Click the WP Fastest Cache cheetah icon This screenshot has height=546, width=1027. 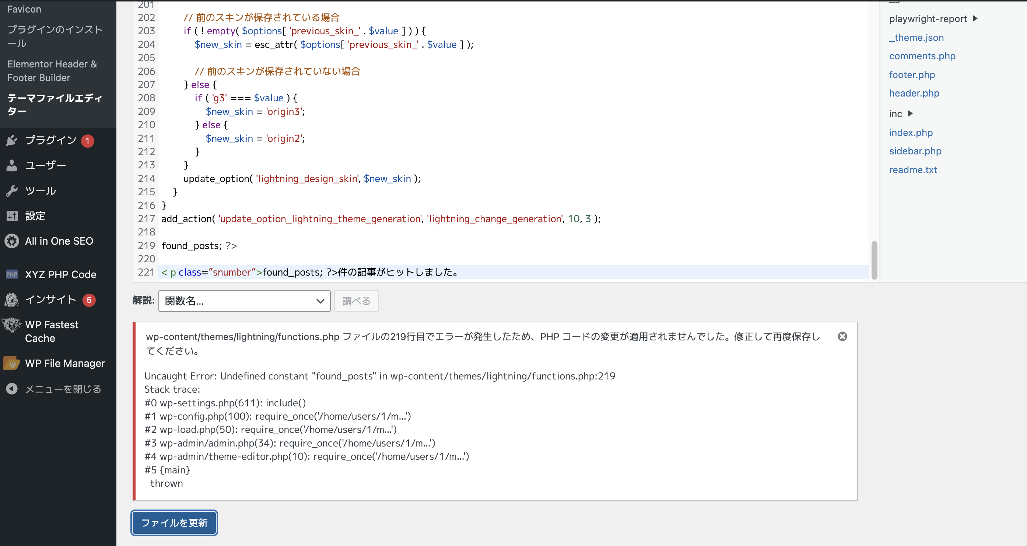[11, 325]
